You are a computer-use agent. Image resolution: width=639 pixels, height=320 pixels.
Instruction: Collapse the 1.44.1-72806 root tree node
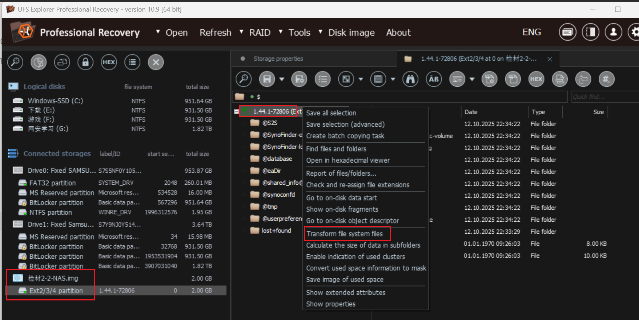(236, 112)
